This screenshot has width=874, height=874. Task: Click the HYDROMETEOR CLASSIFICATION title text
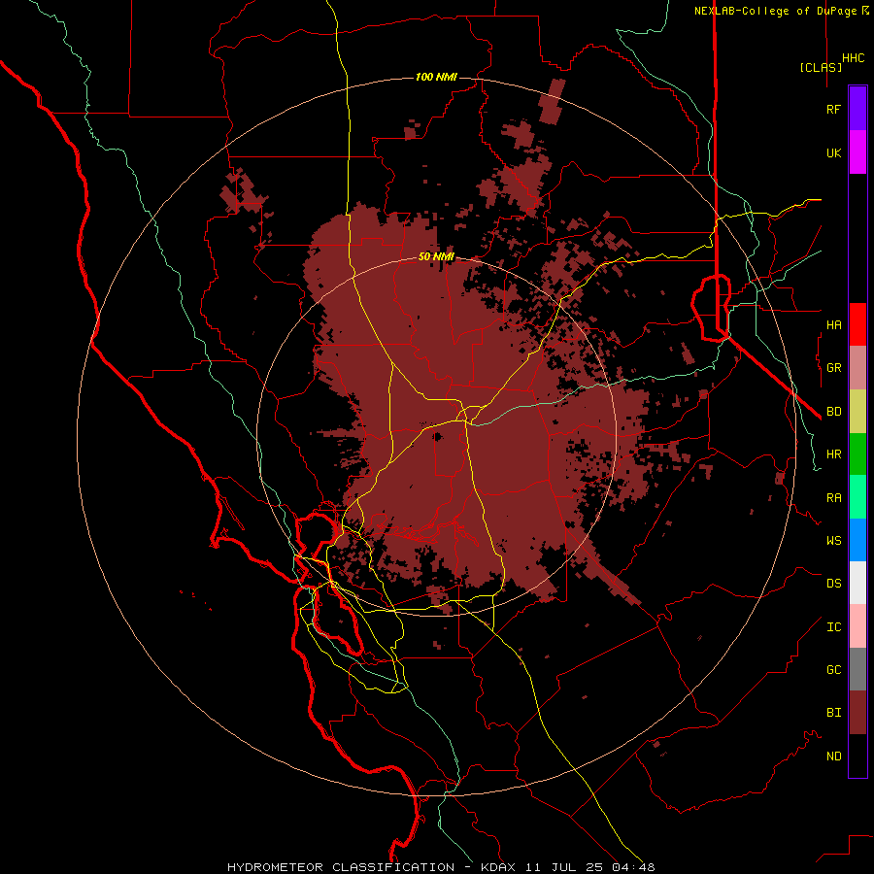point(341,867)
